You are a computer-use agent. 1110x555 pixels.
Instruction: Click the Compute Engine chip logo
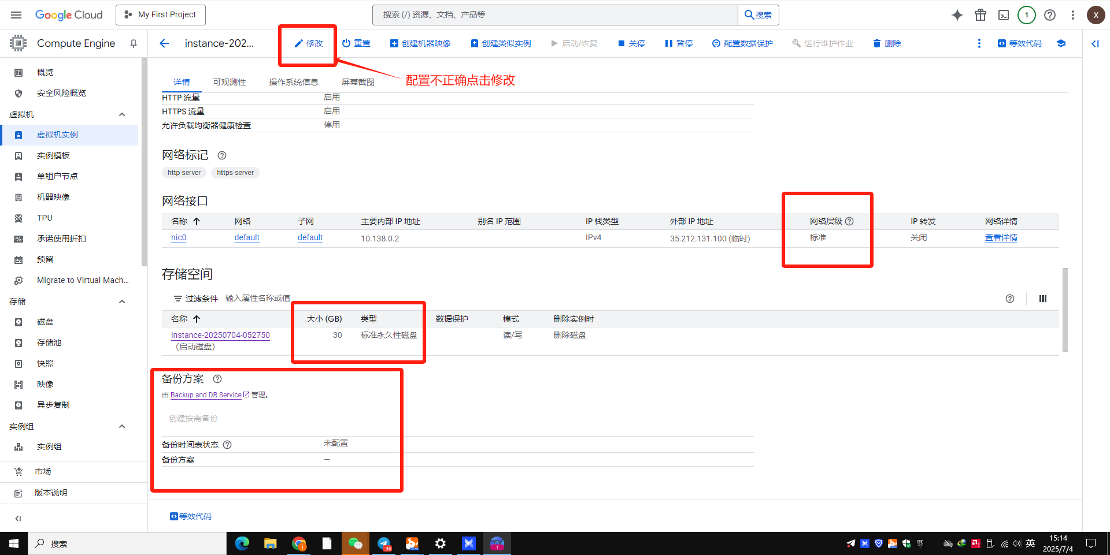tap(18, 43)
